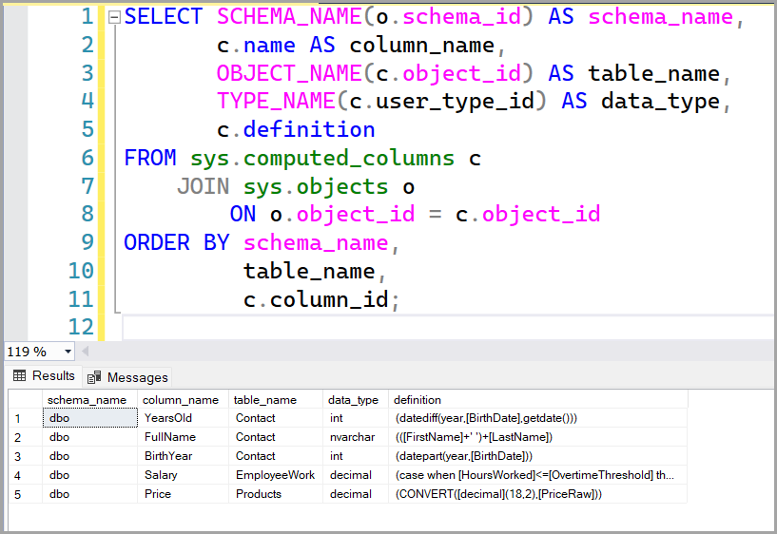The image size is (777, 534).
Task: Select result row header 2
Action: pyautogui.click(x=26, y=437)
